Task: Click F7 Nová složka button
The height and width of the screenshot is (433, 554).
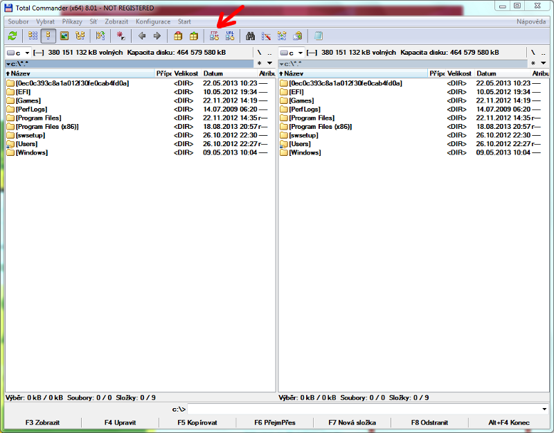Action: click(x=352, y=423)
